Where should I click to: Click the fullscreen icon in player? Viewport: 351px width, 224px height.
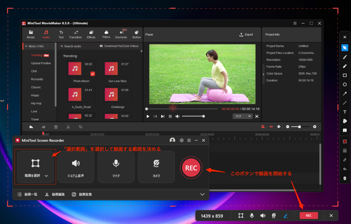pyautogui.click(x=257, y=116)
